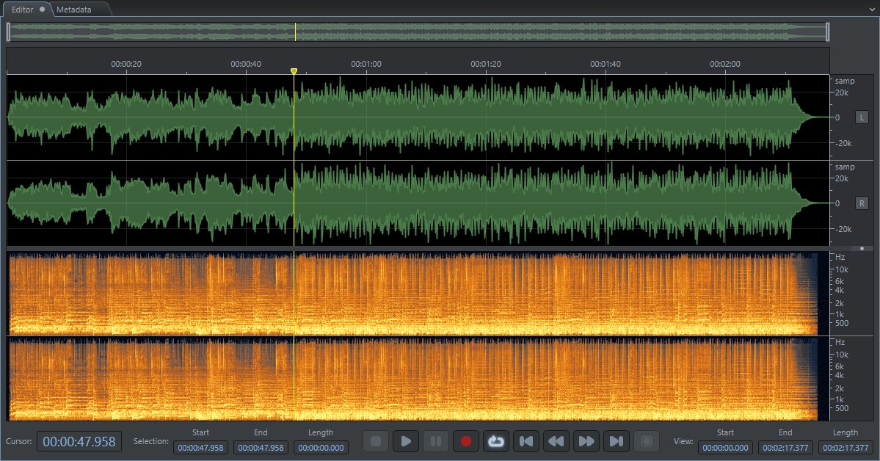This screenshot has height=461, width=880.
Task: Click the View Start field 00:00:00.000
Action: pyautogui.click(x=725, y=448)
